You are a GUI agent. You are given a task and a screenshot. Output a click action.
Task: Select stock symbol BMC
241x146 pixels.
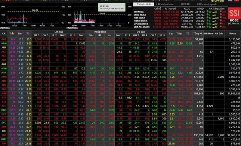coord(4,139)
